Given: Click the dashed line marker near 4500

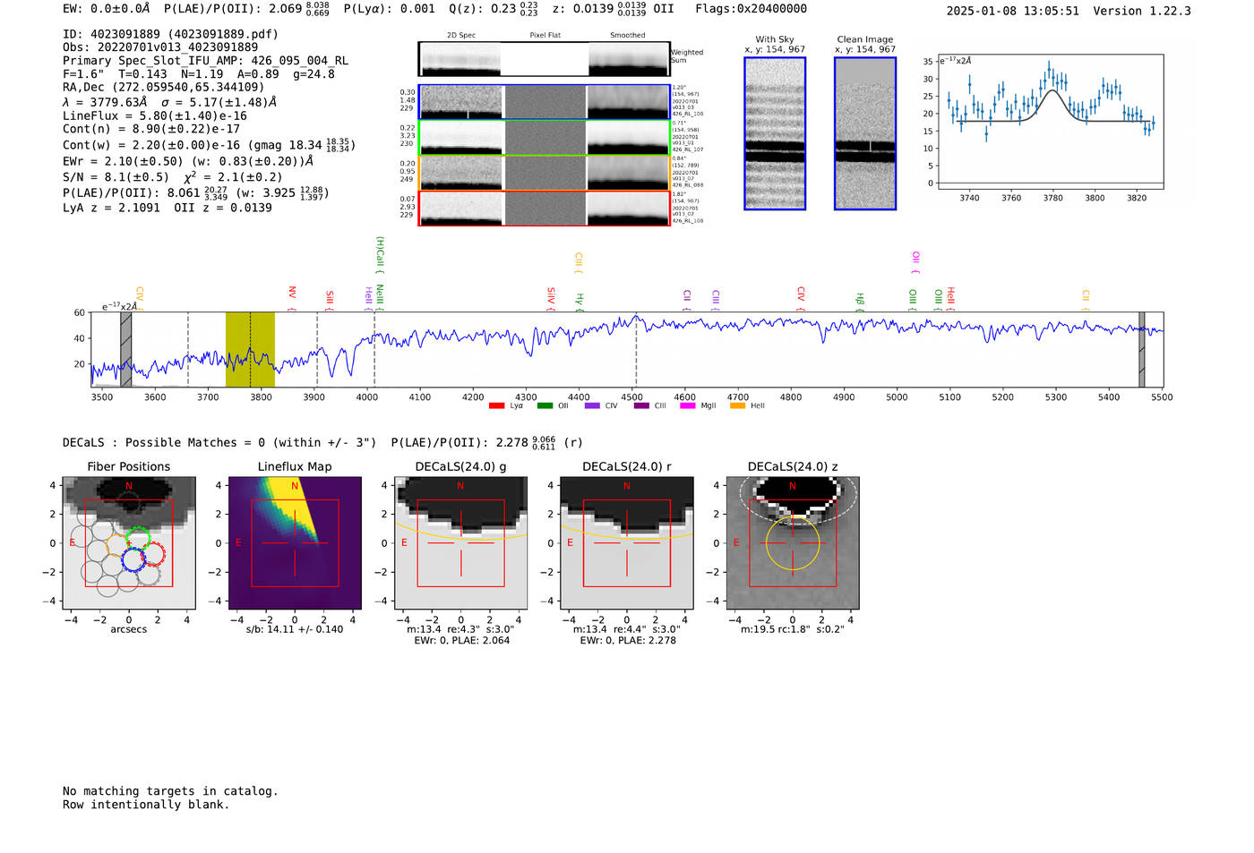Looking at the screenshot, I should point(636,349).
